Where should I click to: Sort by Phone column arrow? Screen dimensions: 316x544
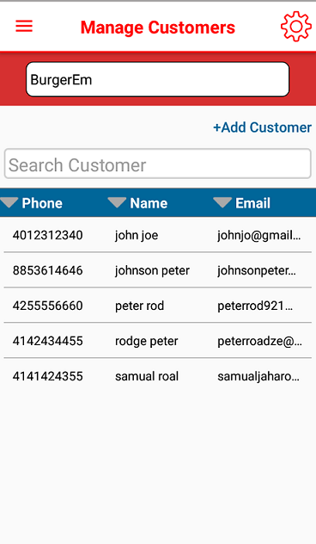click(9, 202)
